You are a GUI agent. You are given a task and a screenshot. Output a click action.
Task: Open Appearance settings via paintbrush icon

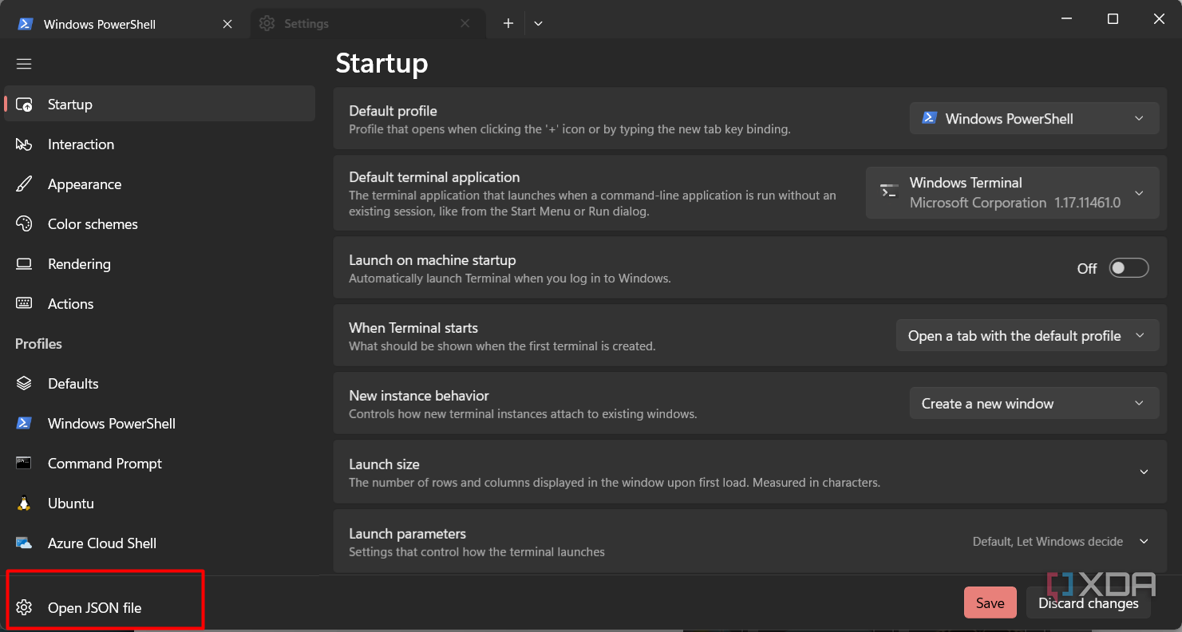pos(24,184)
